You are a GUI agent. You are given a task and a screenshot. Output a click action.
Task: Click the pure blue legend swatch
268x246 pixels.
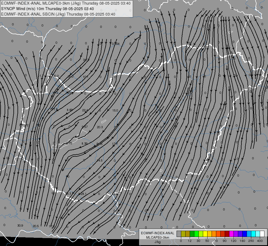click(244, 234)
